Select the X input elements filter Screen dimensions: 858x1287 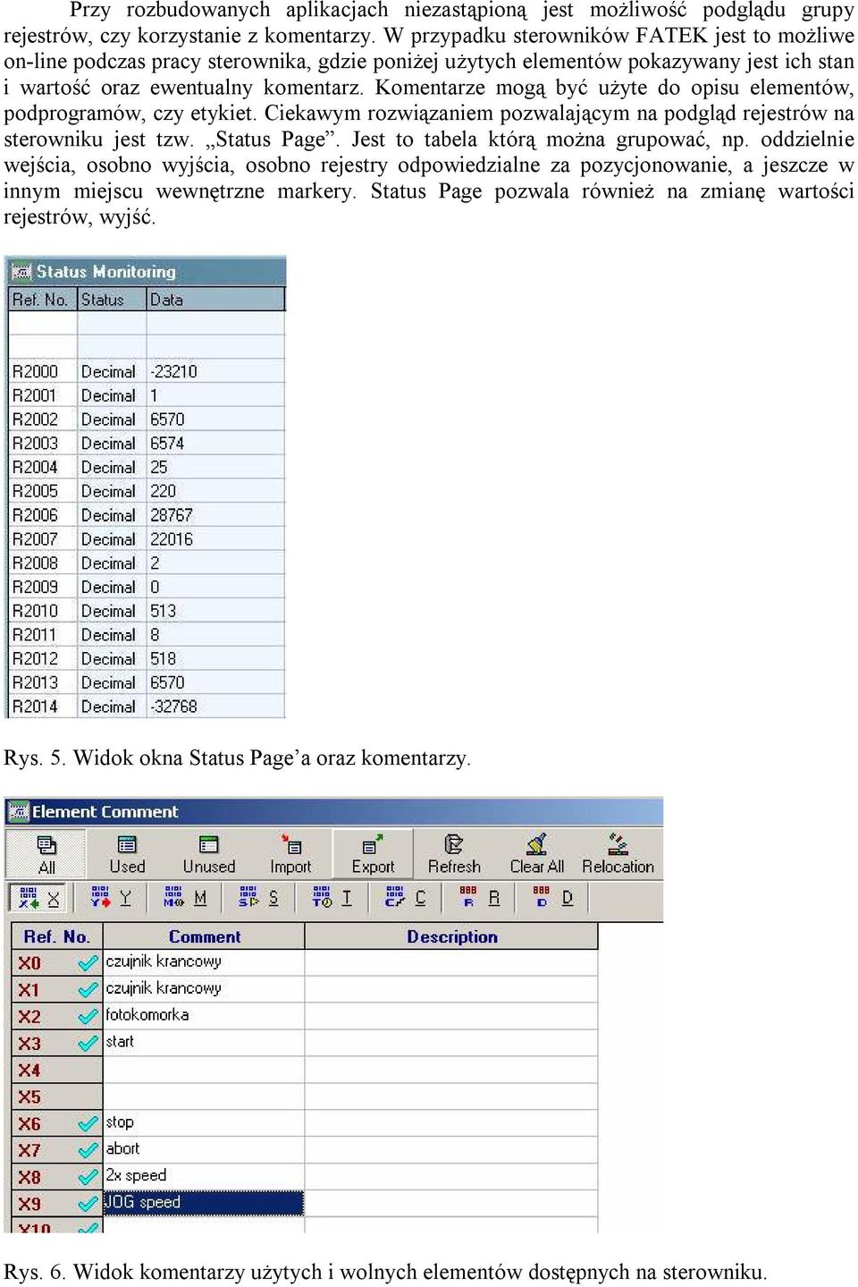point(38,898)
